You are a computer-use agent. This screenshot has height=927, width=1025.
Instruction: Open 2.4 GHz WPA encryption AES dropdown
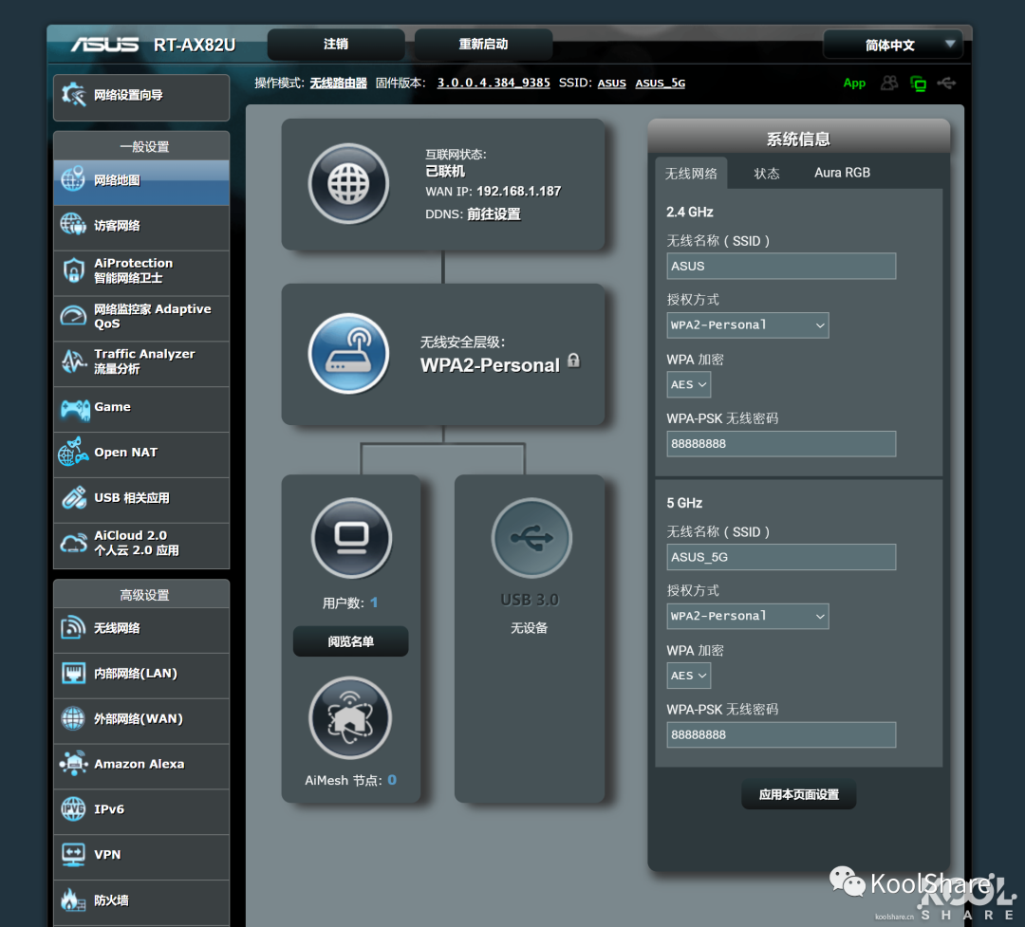688,384
